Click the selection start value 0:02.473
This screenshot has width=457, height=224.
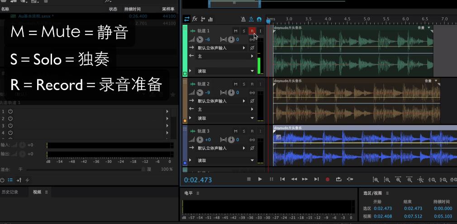pos(383,209)
